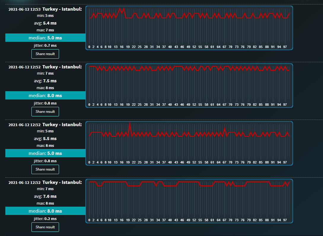Select the 'avg: 5.5 ms' value

(x=45, y=139)
